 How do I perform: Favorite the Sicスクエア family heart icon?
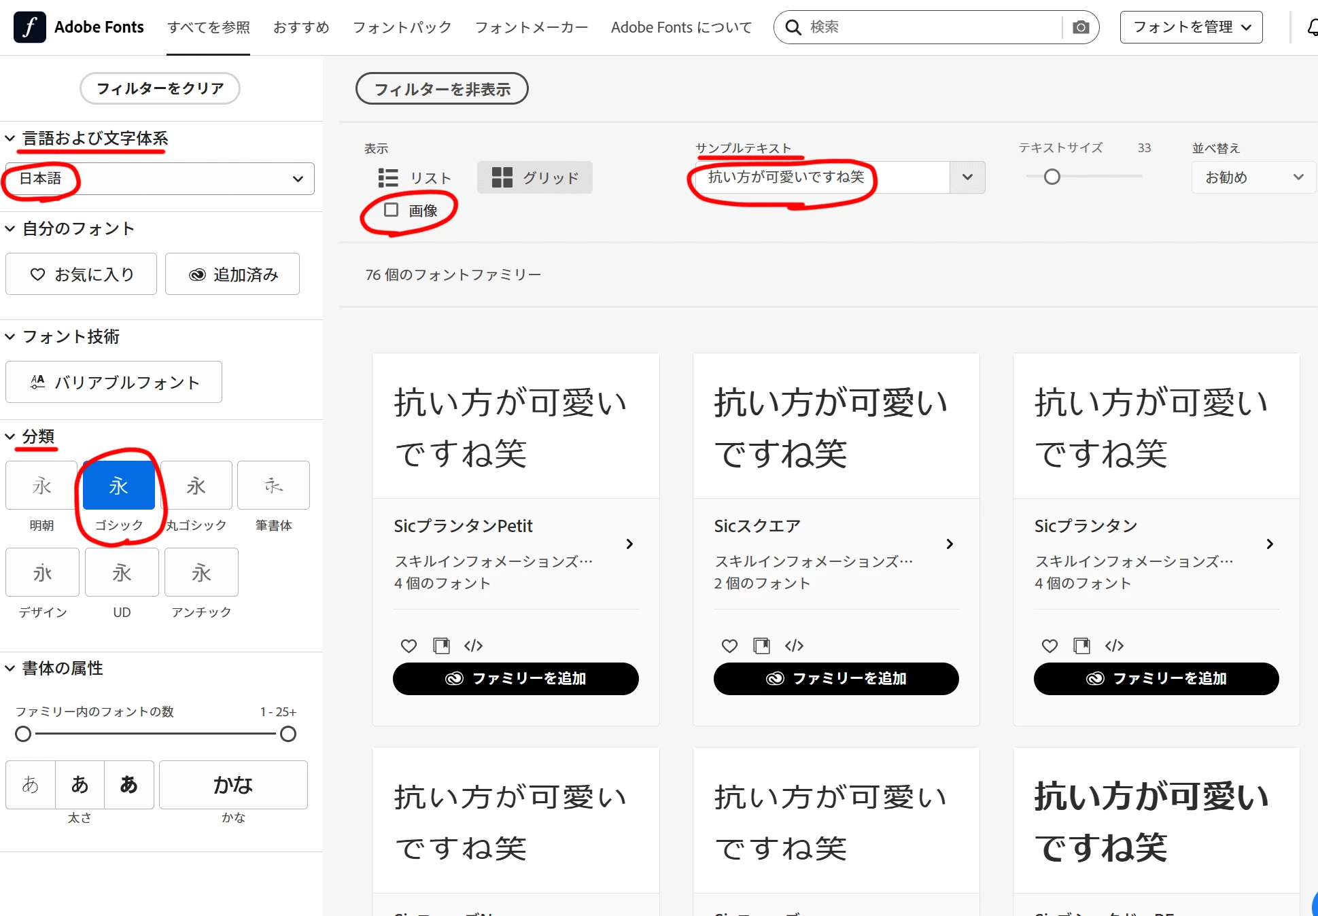point(729,646)
